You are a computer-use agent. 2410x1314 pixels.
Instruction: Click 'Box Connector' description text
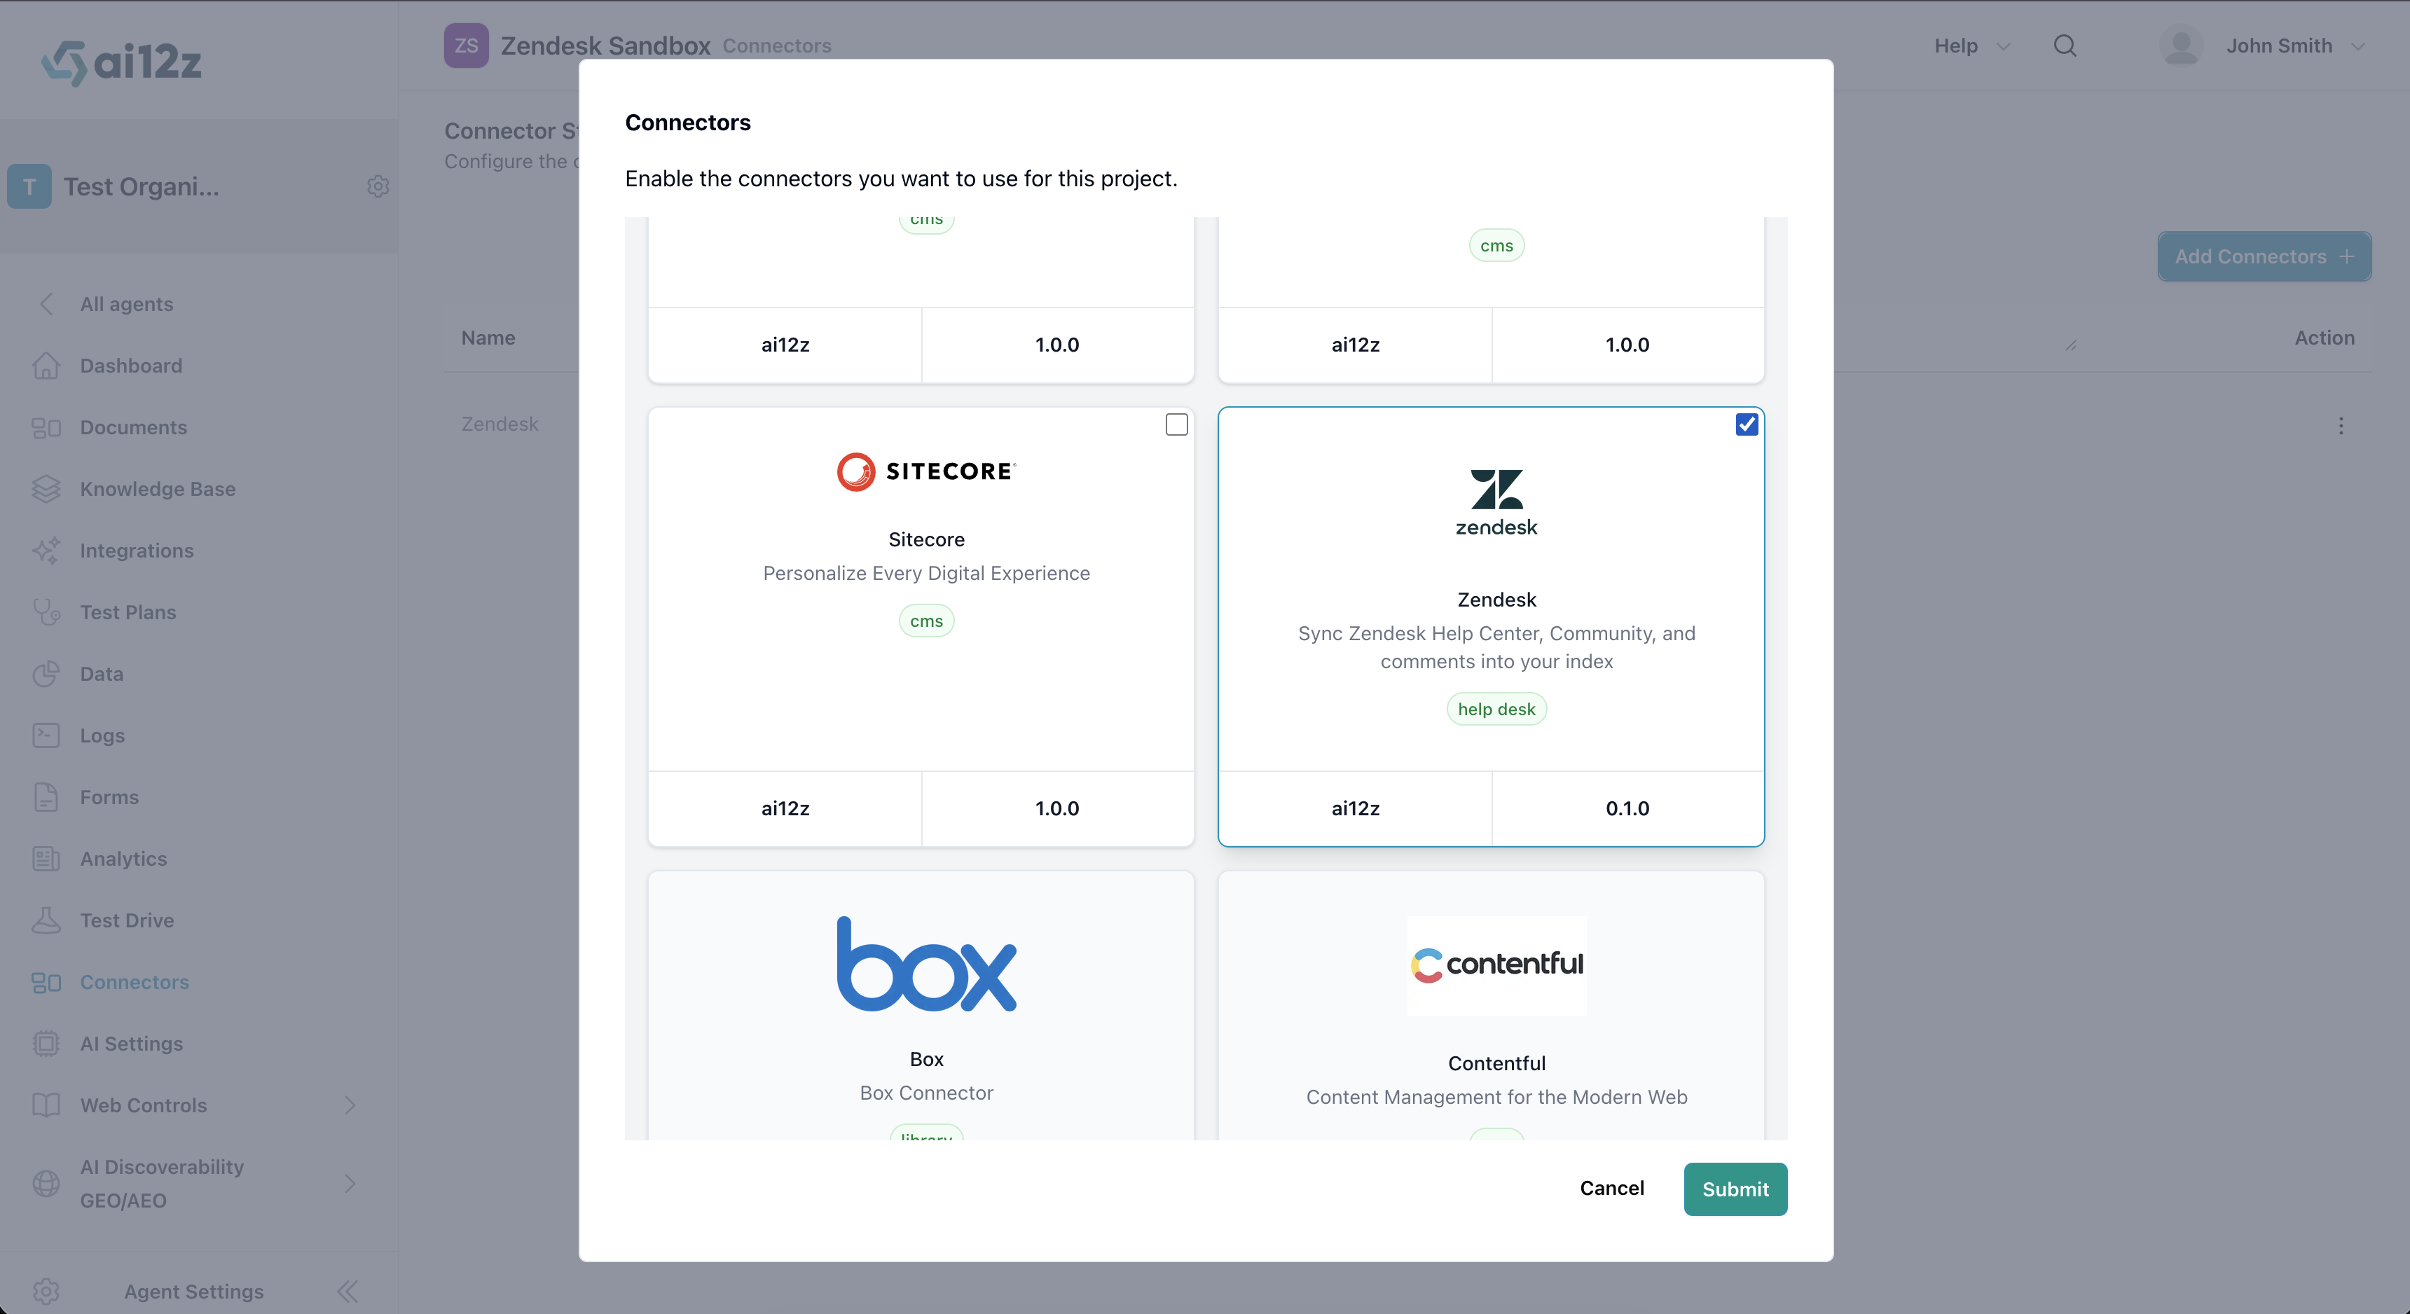tap(926, 1093)
